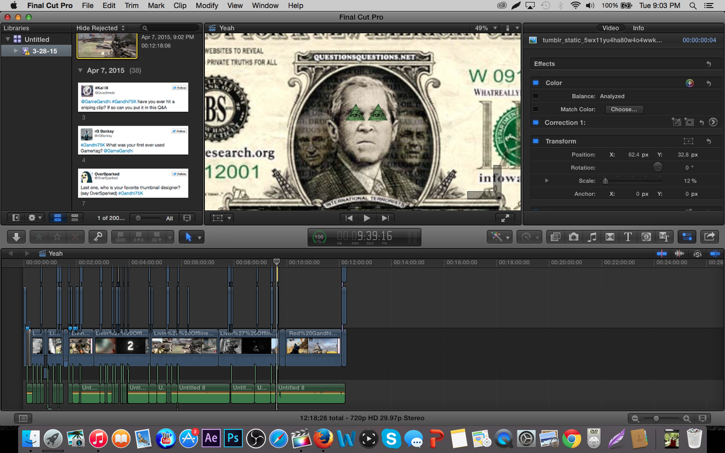Expand the 3-28-15 event
The image size is (725, 453).
16,51
